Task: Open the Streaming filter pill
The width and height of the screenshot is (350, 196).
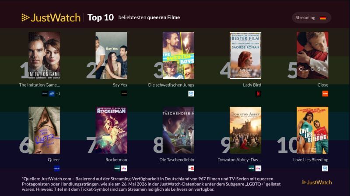Action: 311,17
